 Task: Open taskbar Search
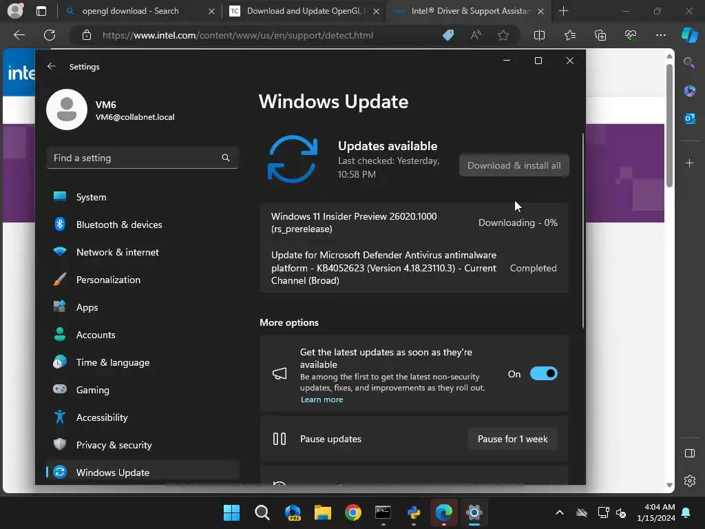pos(262,512)
